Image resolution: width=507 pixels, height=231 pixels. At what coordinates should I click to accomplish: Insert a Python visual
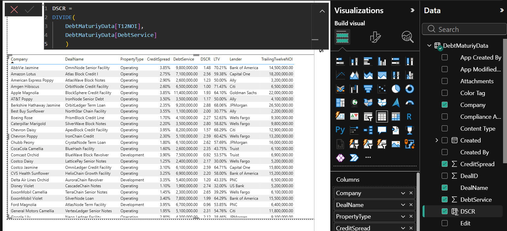click(340, 130)
